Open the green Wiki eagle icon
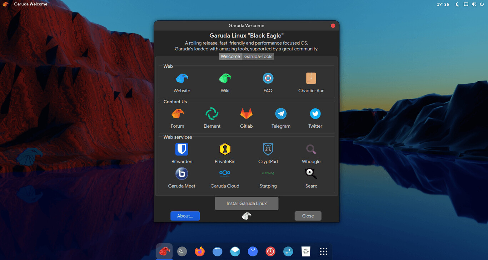 coord(225,78)
